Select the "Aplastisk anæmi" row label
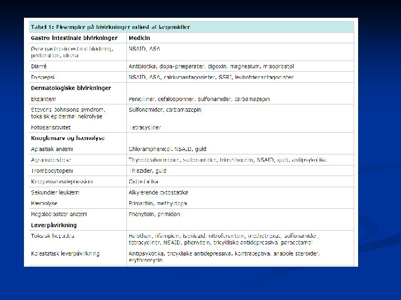 [x=52, y=149]
